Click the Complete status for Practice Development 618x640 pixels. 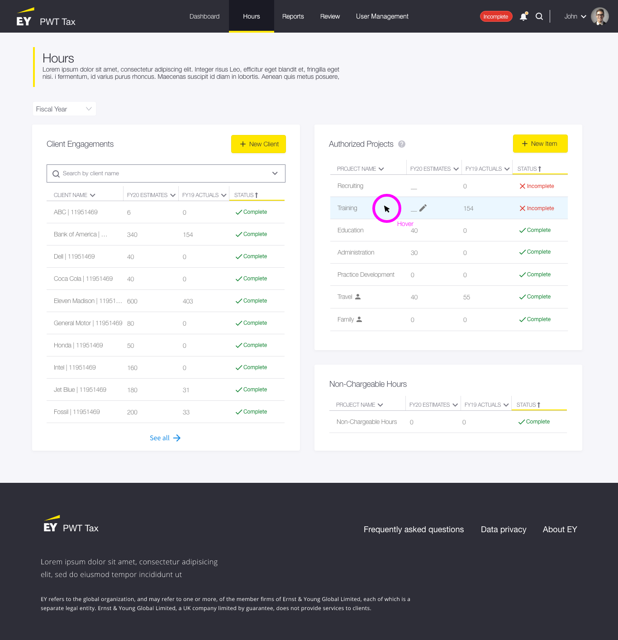(x=535, y=274)
